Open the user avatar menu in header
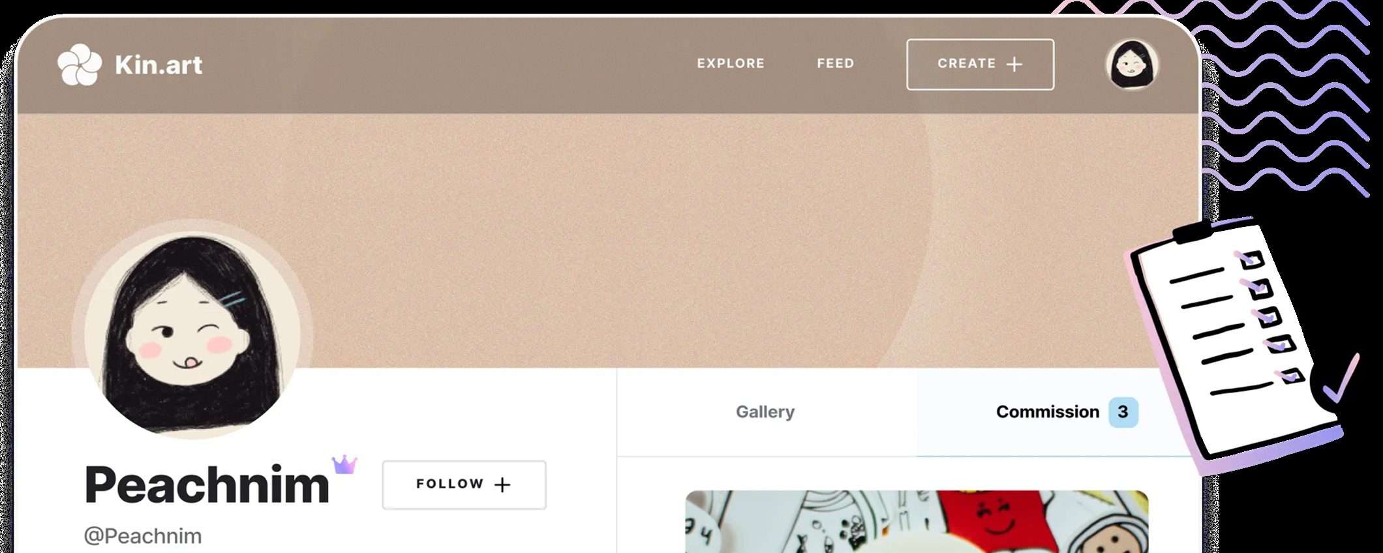Screen dimensions: 1383x553 coord(1132,65)
